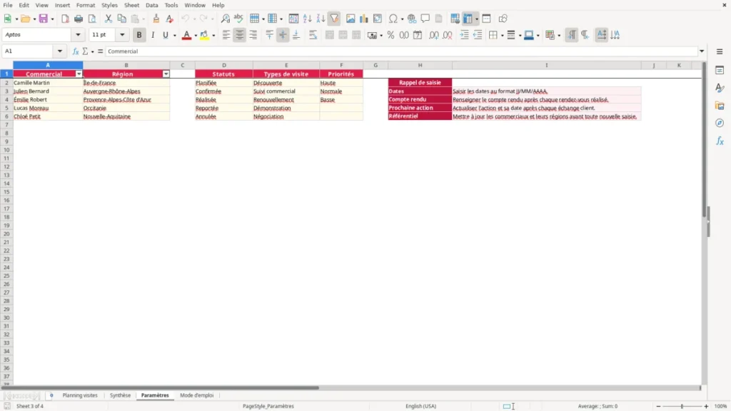Toggle Left-To-Right text direction
Viewport: 731px width, 411px height.
[572, 35]
